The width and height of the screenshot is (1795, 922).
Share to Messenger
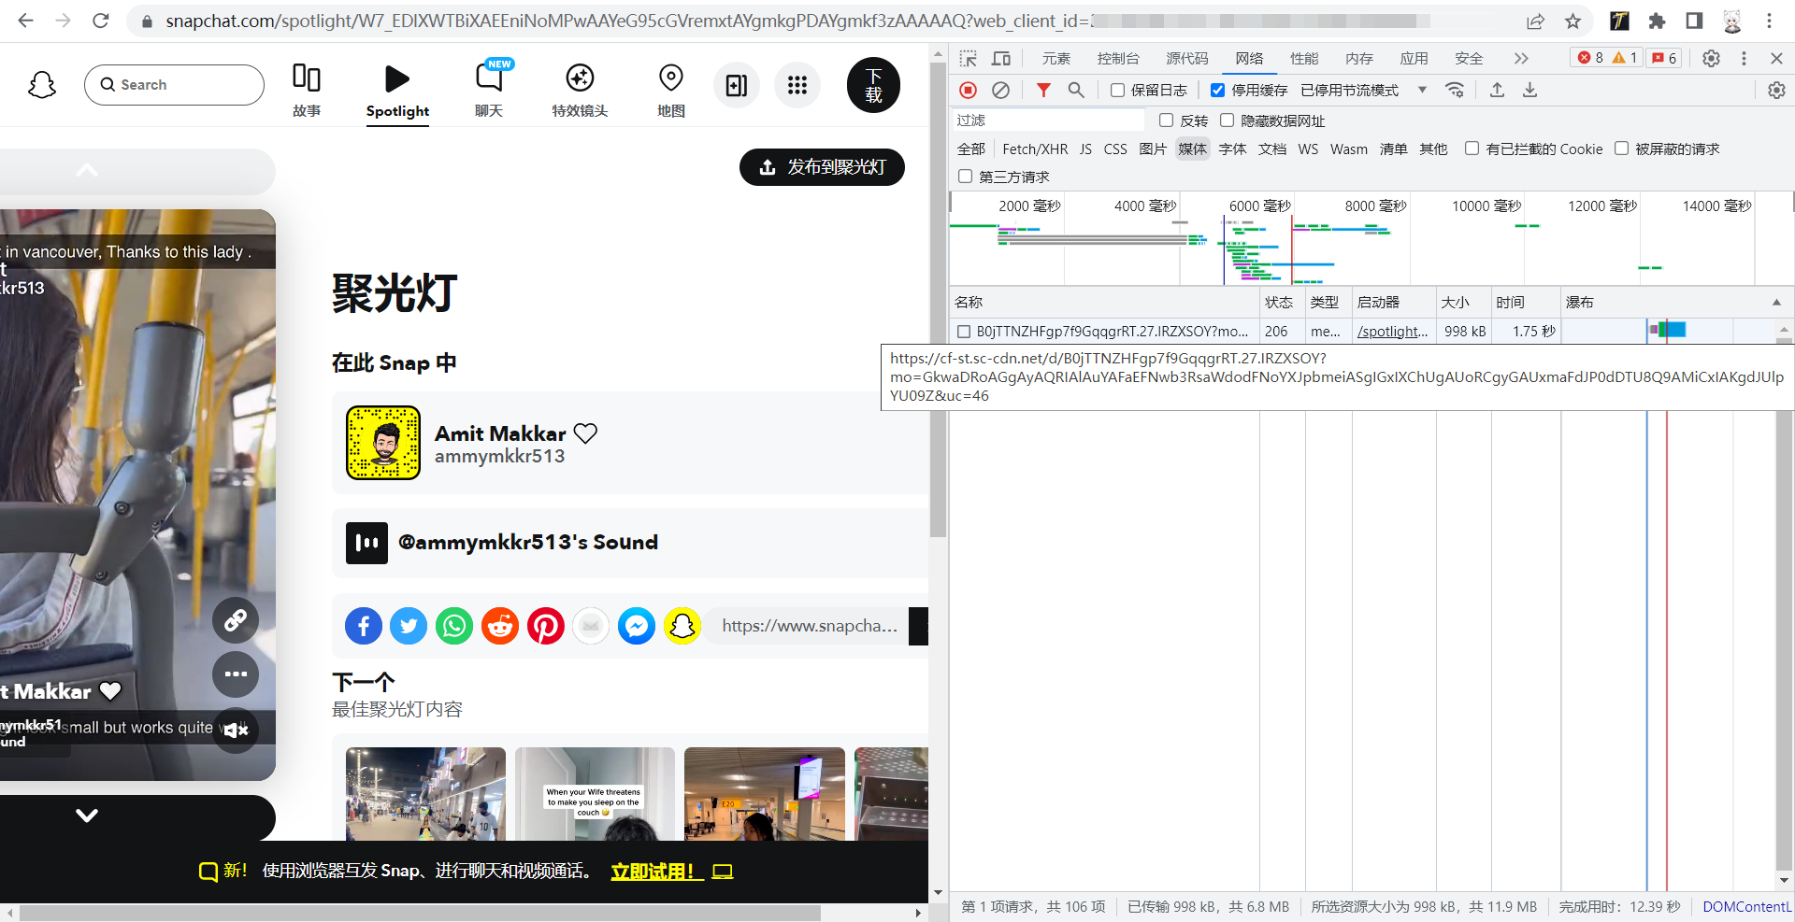point(637,626)
